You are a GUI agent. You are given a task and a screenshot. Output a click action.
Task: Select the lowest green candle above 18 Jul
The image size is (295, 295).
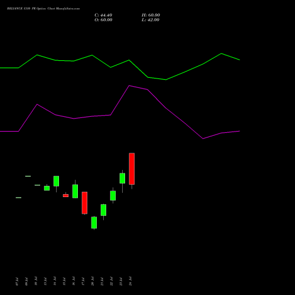click(94, 222)
